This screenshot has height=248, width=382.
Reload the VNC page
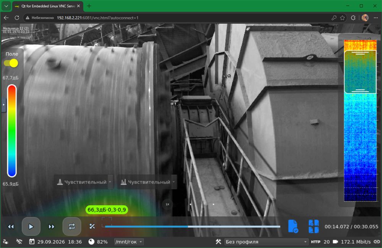pyautogui.click(x=17, y=18)
